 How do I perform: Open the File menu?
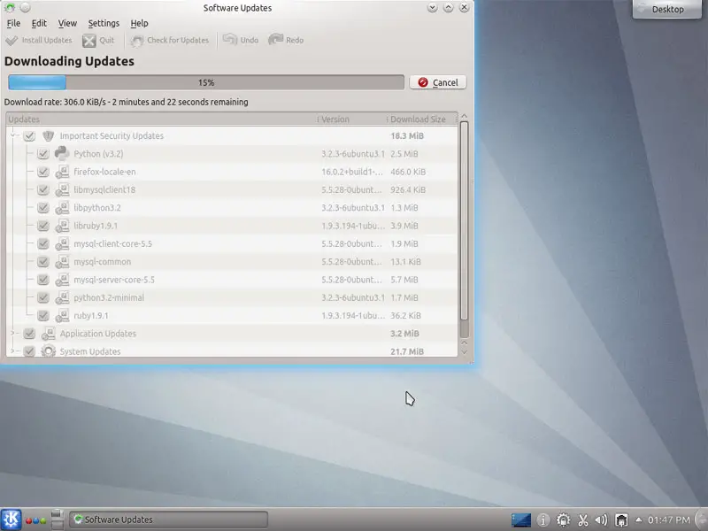[13, 23]
